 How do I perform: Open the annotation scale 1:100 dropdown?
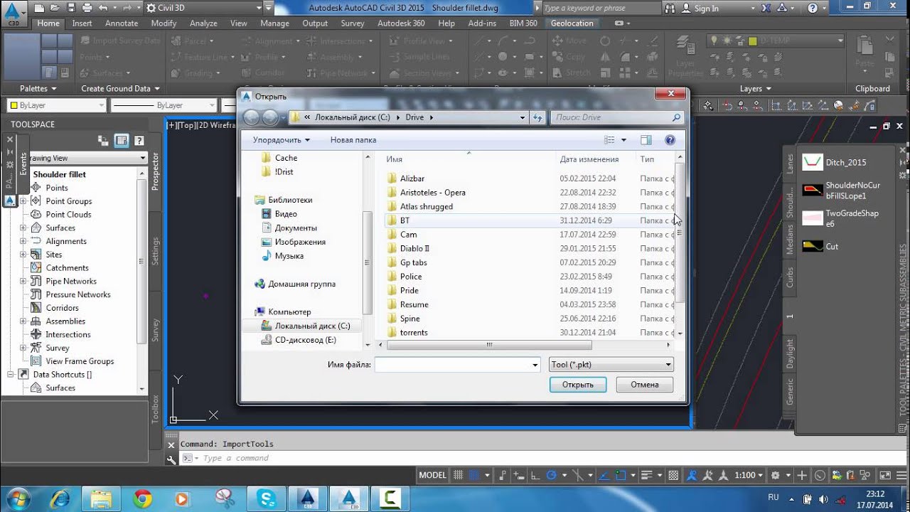[749, 475]
